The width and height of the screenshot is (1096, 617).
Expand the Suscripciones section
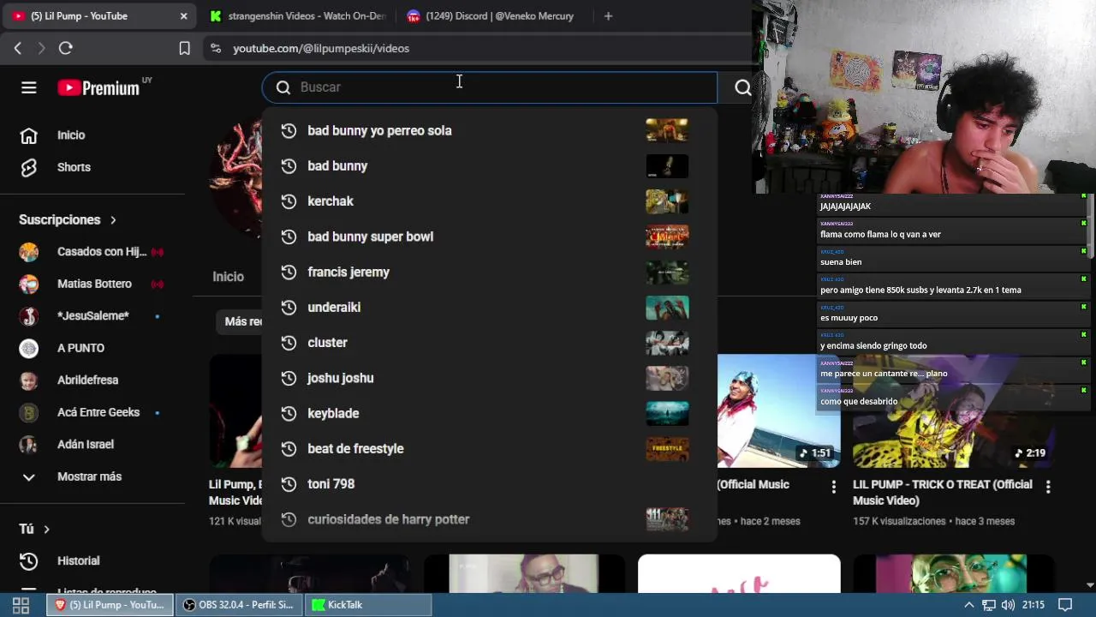68,220
